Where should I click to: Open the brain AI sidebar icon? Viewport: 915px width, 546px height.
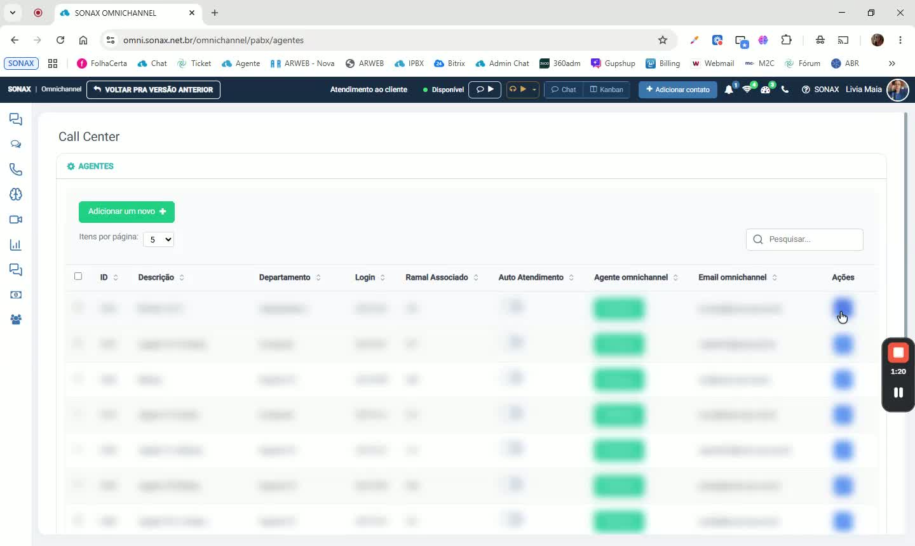point(16,194)
